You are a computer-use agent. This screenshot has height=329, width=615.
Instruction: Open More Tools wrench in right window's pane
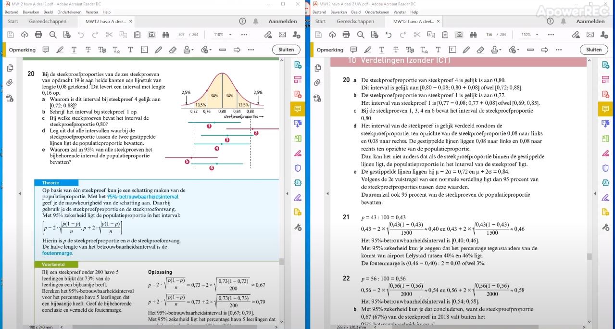pos(605,227)
